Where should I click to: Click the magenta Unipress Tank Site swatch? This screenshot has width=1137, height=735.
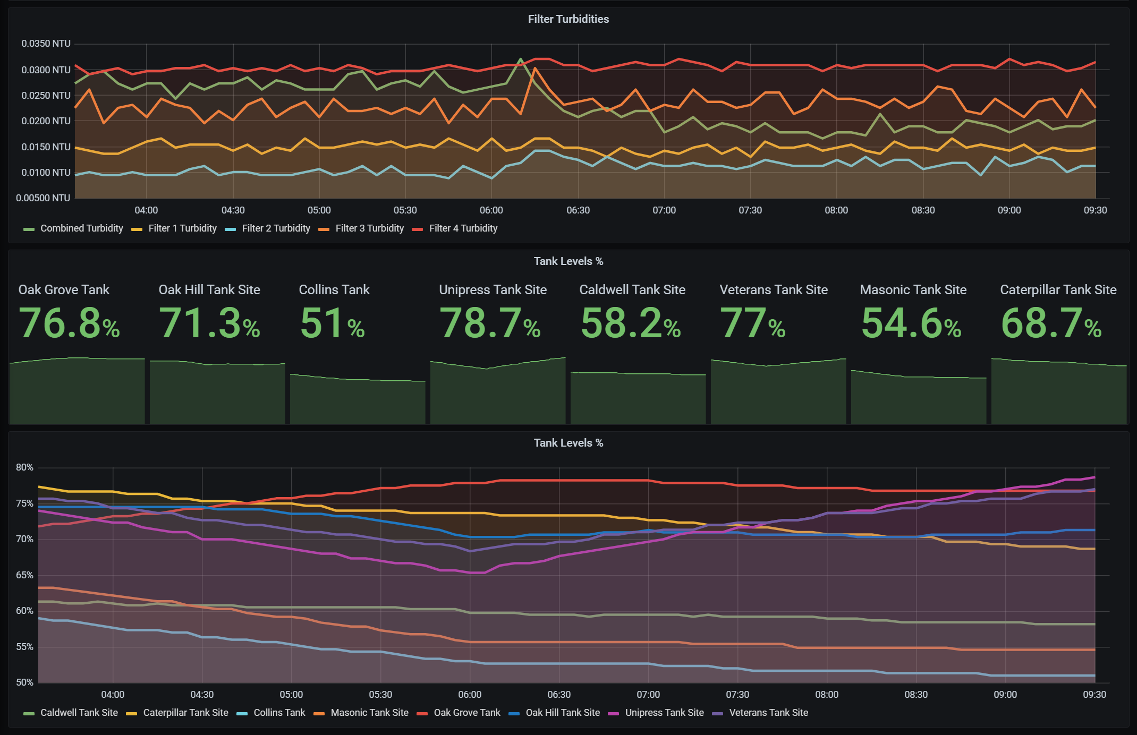pyautogui.click(x=614, y=714)
